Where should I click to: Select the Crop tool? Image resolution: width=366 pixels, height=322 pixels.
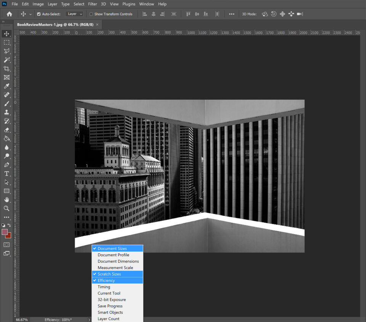click(x=6, y=69)
